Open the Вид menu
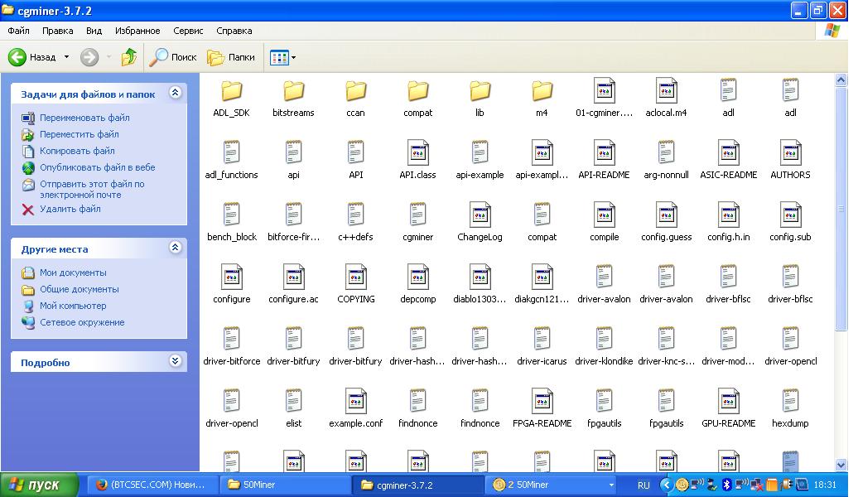 pyautogui.click(x=94, y=31)
